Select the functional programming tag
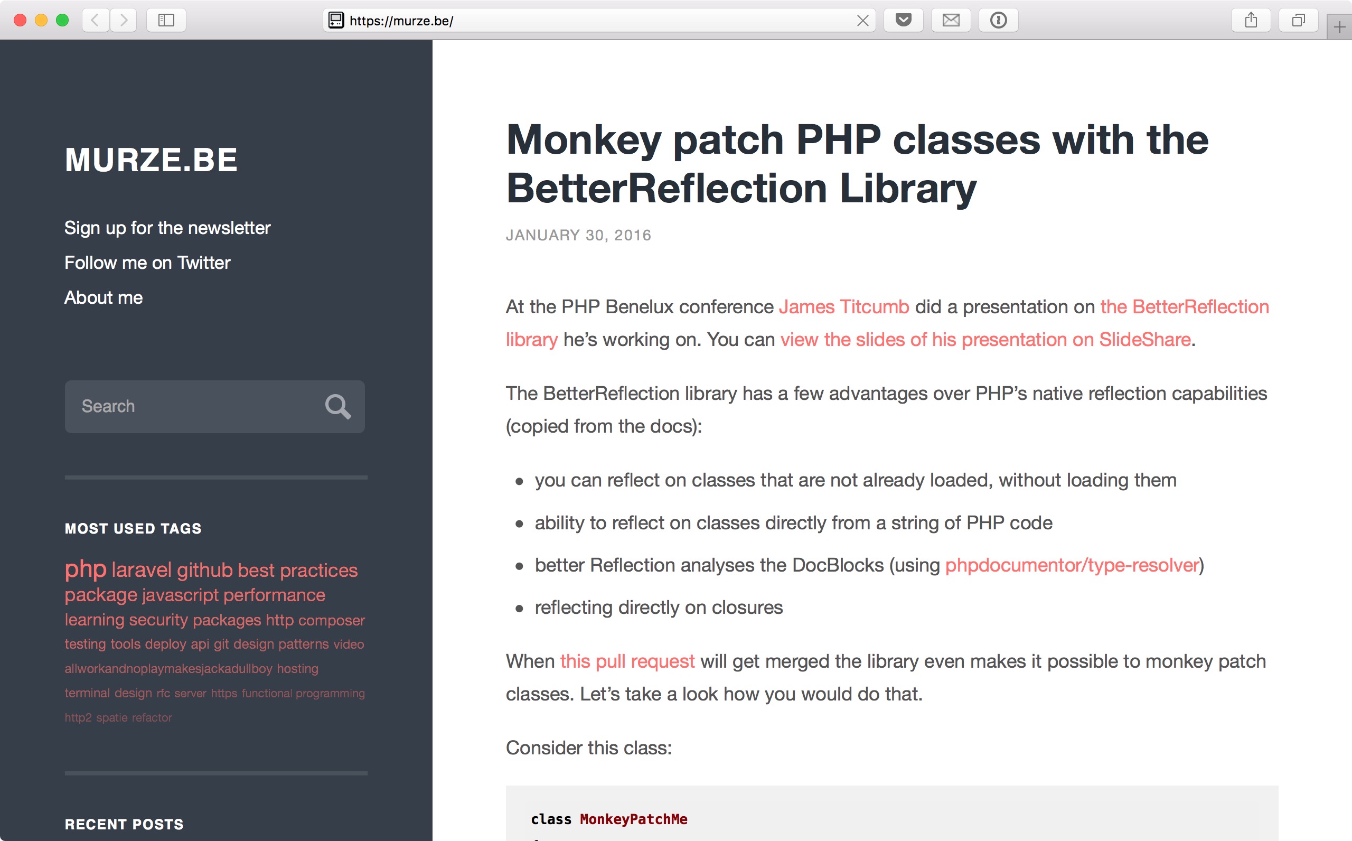The height and width of the screenshot is (841, 1352). click(304, 693)
